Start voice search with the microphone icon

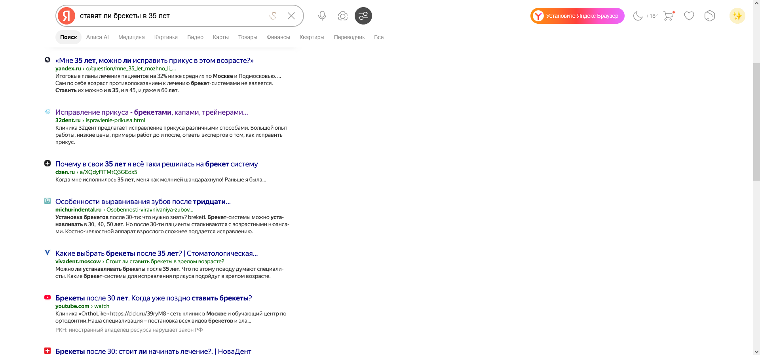[x=322, y=16]
